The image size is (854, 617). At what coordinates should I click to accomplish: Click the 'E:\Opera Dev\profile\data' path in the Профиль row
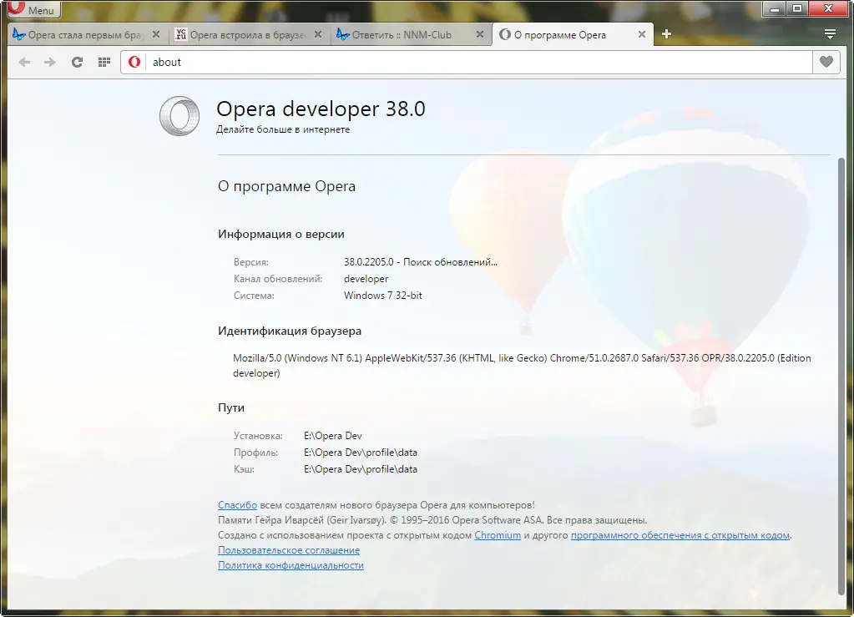[x=361, y=453]
